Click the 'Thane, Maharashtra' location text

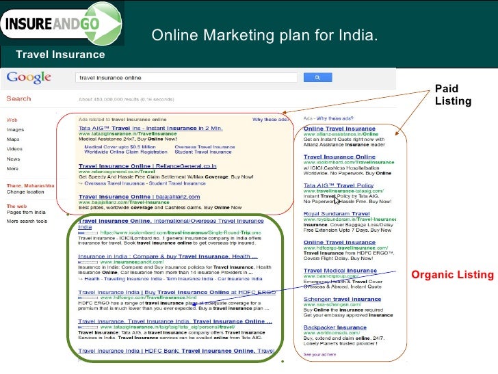pyautogui.click(x=31, y=185)
